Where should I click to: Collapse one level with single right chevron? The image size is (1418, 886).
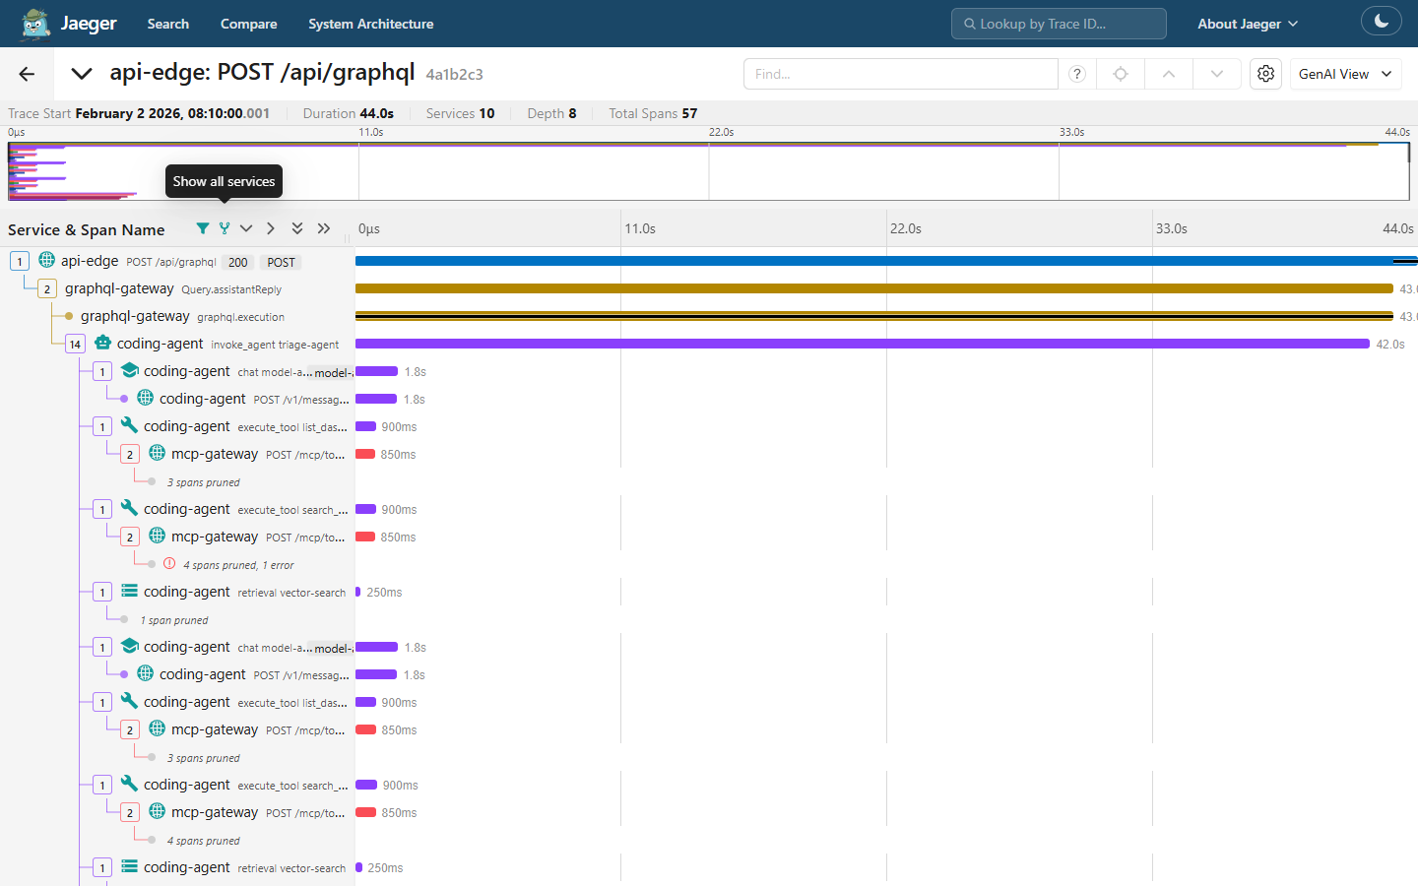coord(271,228)
